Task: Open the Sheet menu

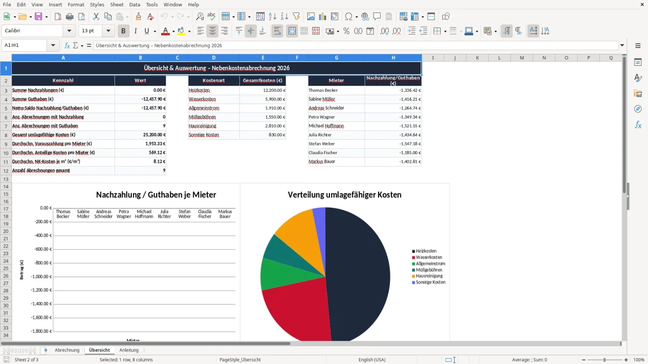Action: point(117,4)
